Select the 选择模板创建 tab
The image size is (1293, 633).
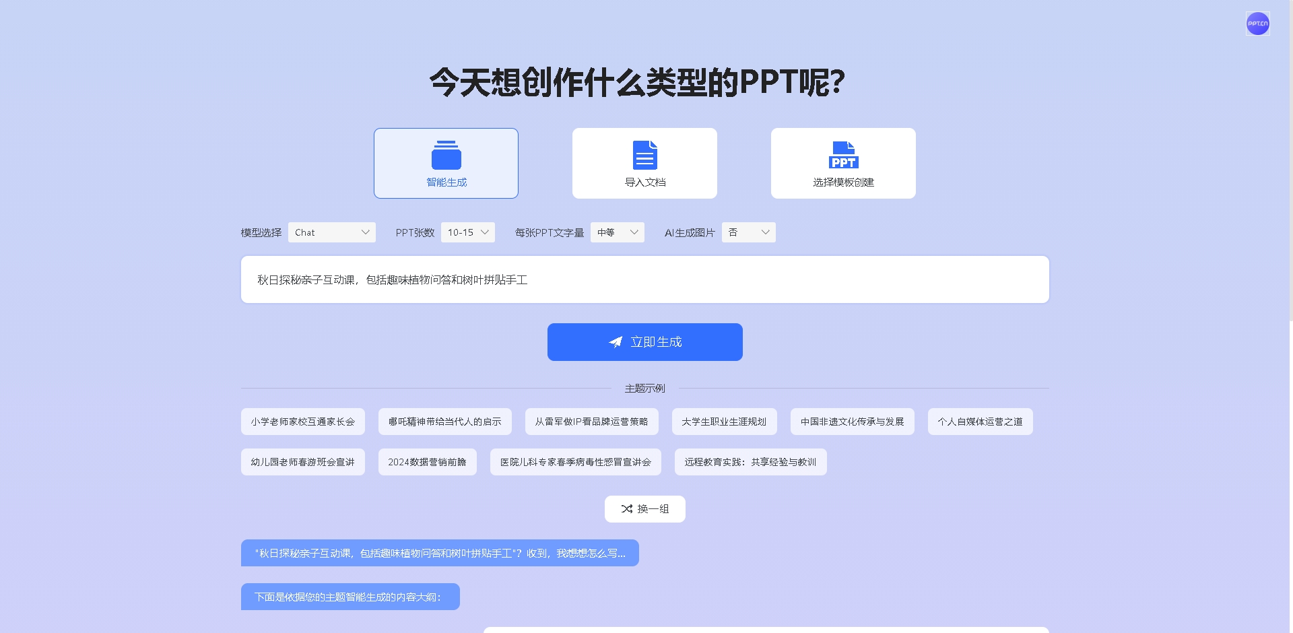click(843, 164)
